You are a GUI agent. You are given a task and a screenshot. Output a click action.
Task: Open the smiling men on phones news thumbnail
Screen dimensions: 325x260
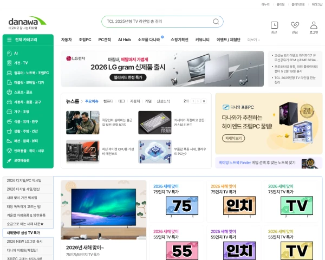(83, 122)
